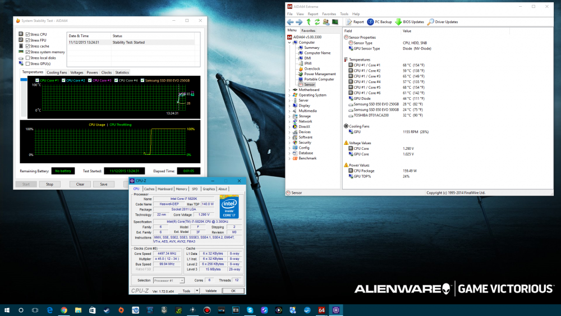Viewport: 561px width, 316px height.
Task: Switch to the Favorites tab in AIDA64
Action: tap(308, 31)
